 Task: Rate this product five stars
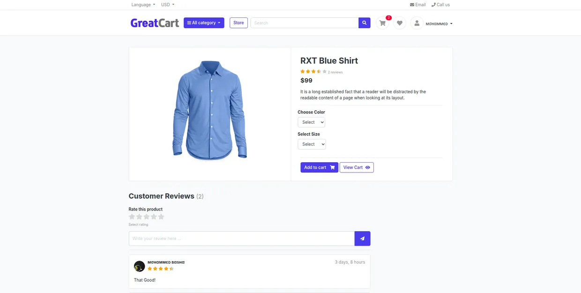point(161,217)
